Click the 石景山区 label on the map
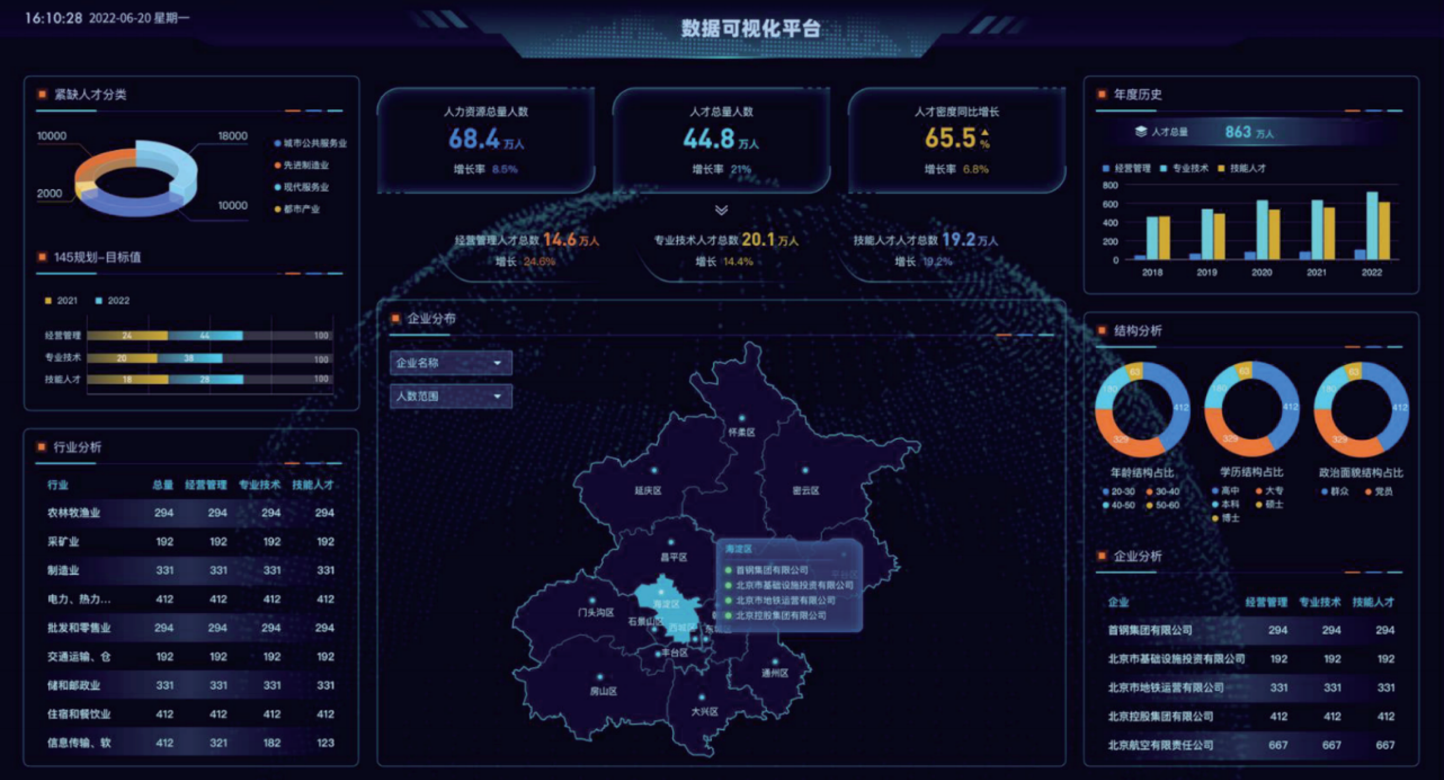Screen dimensions: 1444x780 coord(645,621)
